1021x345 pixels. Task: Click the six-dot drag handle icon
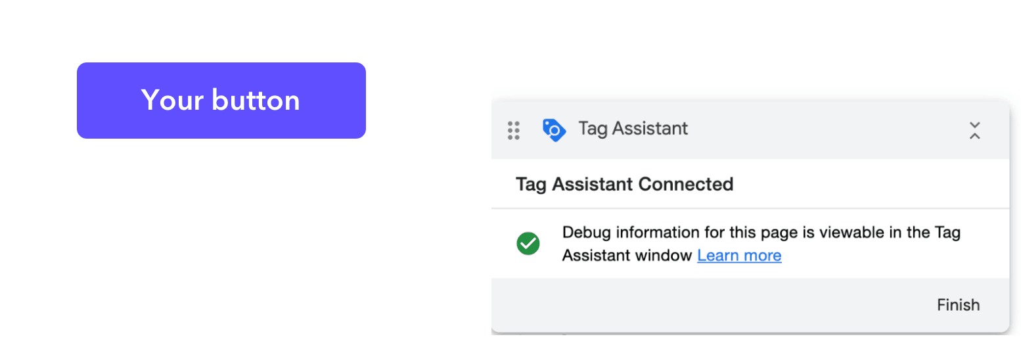pyautogui.click(x=514, y=130)
